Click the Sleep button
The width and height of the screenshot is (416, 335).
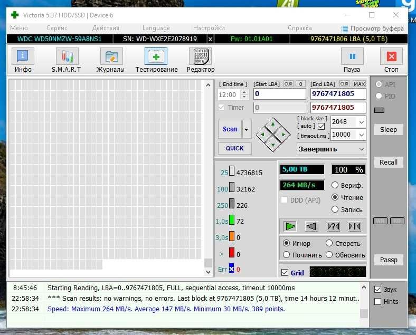[389, 130]
